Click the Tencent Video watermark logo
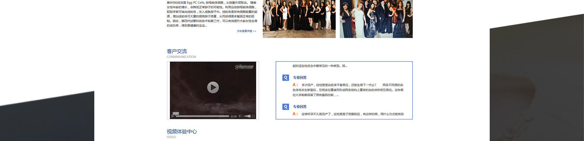The width and height of the screenshot is (584, 141). click(x=244, y=67)
